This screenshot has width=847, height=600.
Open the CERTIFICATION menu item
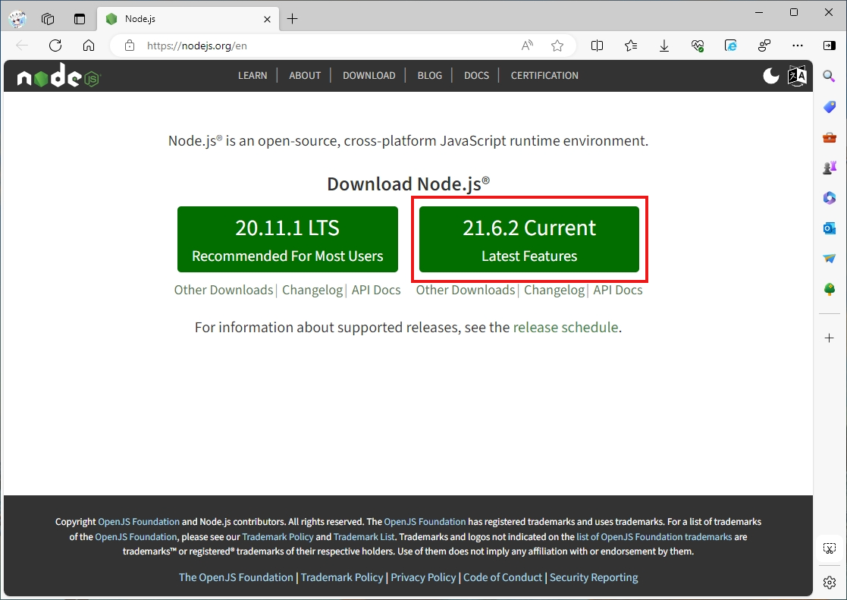(544, 76)
